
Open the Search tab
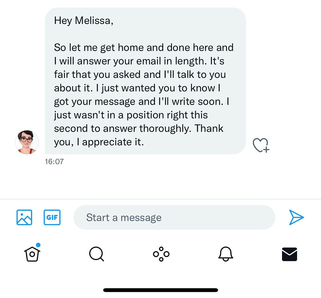click(97, 254)
